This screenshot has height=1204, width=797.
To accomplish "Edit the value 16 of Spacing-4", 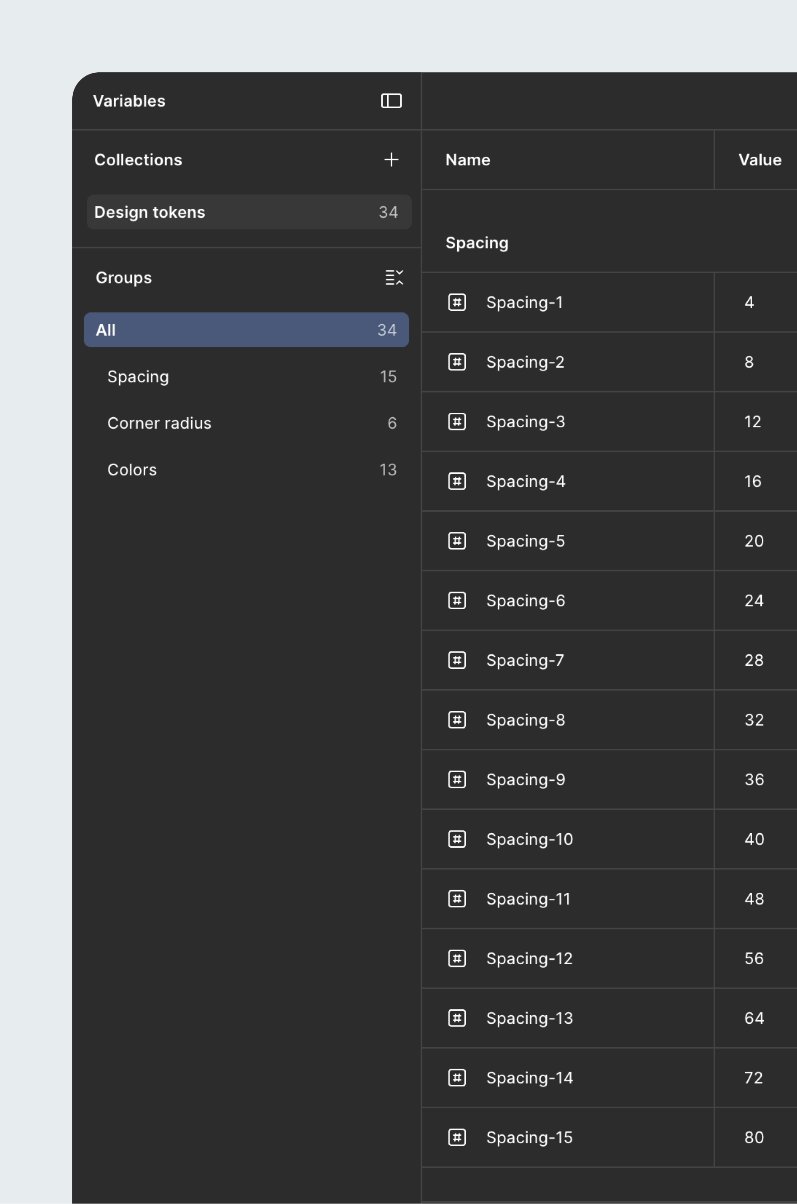I will click(752, 481).
